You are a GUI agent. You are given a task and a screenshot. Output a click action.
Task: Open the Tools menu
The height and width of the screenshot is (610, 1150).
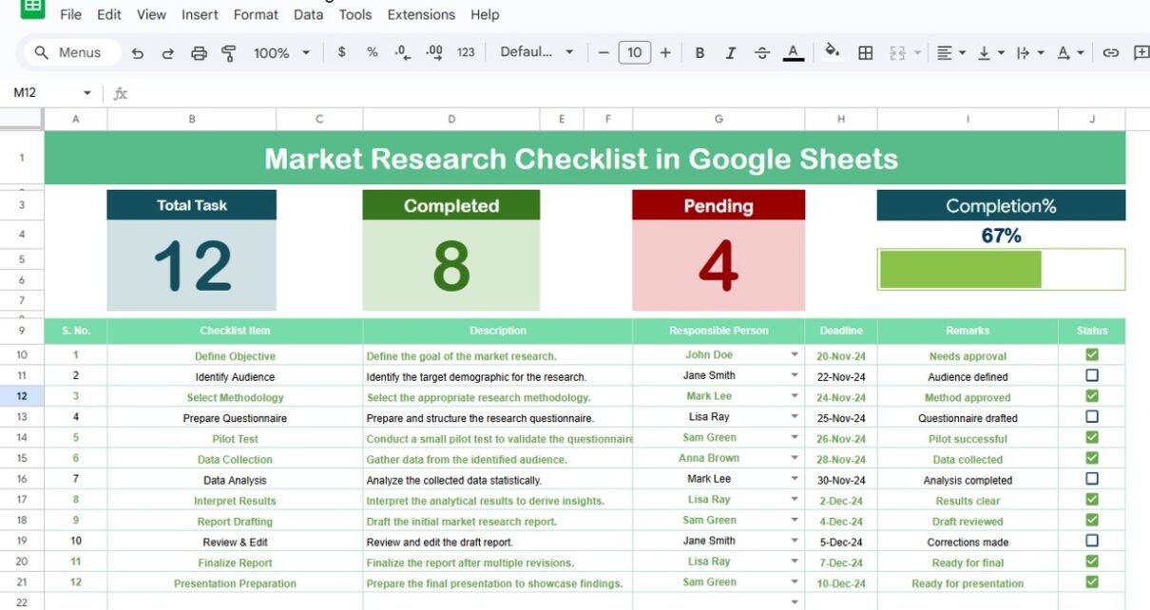[x=355, y=14]
